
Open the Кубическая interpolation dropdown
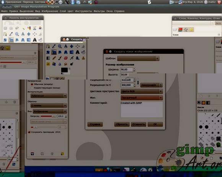click(49, 96)
